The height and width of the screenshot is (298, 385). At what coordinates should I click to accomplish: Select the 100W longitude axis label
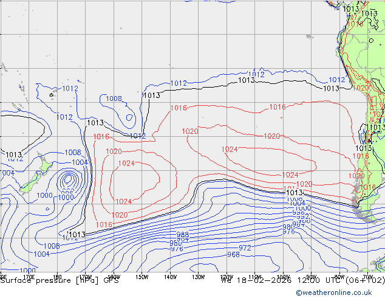(283, 277)
